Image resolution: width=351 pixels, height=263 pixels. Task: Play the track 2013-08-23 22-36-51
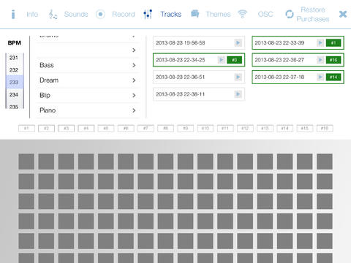tap(238, 77)
